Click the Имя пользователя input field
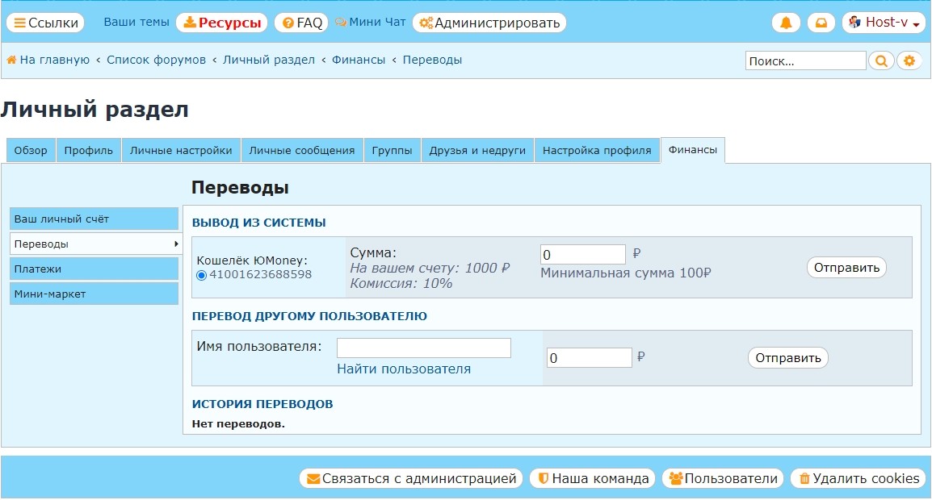This screenshot has width=932, height=500. tap(423, 348)
